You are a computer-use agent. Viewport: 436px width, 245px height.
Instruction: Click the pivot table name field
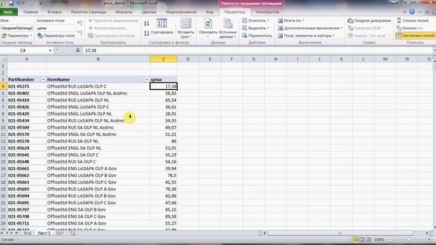pyautogui.click(x=16, y=28)
